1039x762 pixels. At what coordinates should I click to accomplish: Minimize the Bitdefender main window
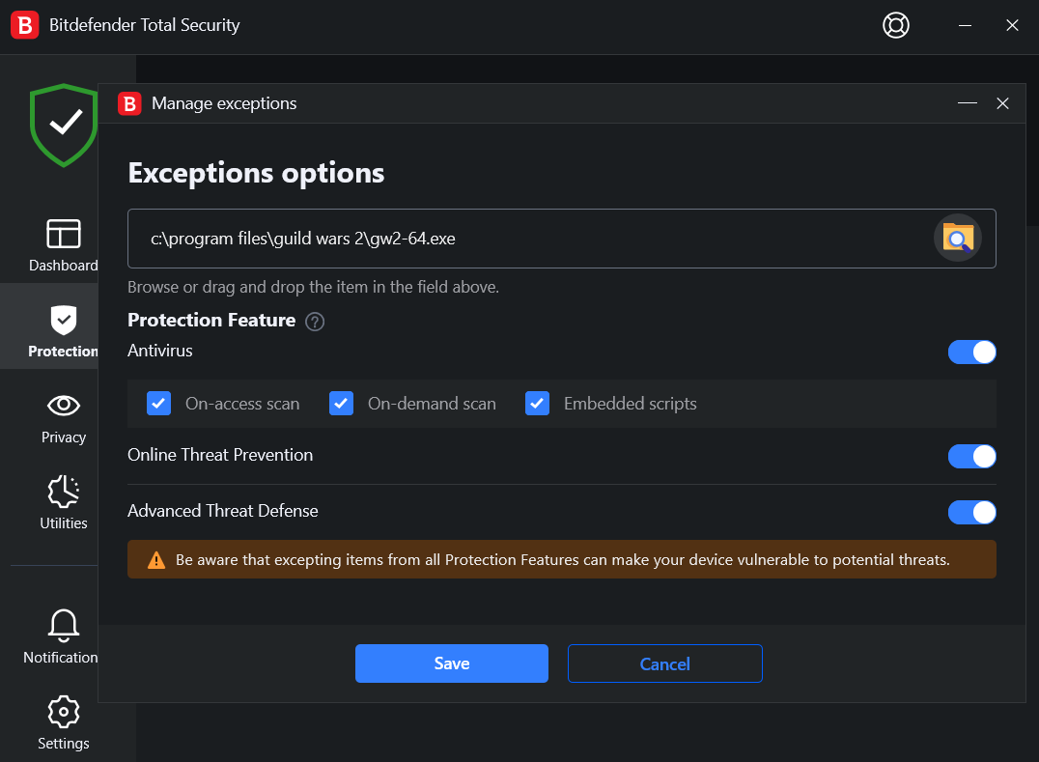(965, 25)
